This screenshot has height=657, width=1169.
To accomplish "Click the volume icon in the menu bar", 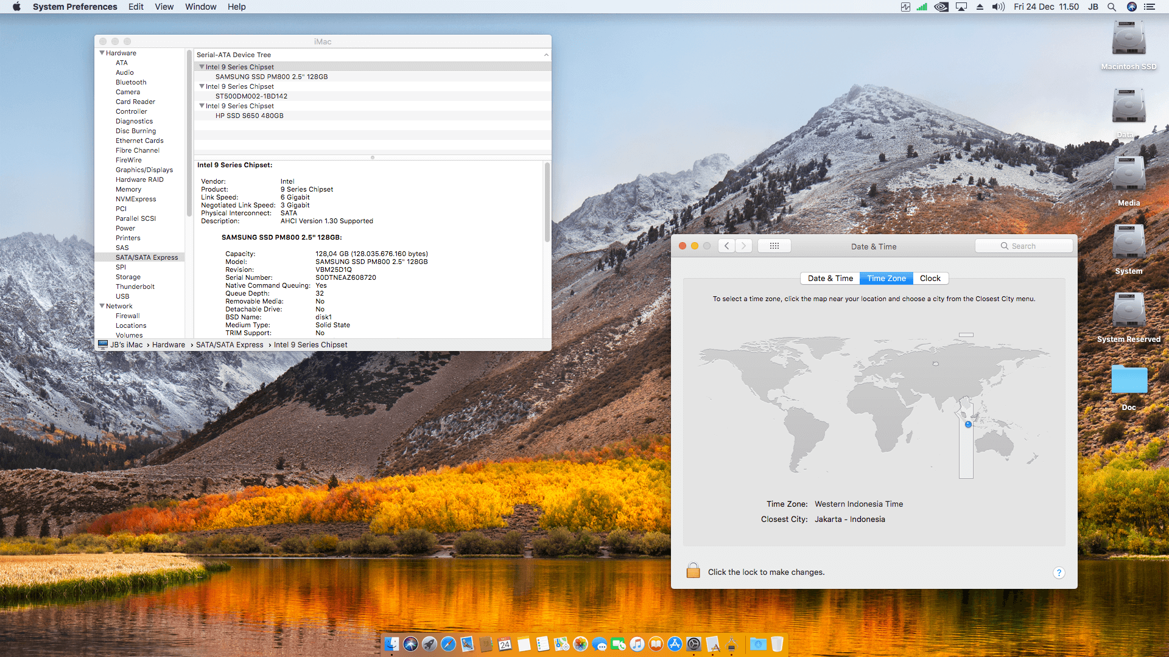I will (x=997, y=7).
